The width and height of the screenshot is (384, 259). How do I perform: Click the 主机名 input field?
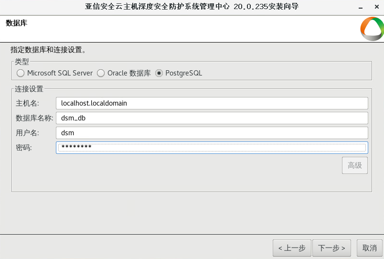click(212, 103)
